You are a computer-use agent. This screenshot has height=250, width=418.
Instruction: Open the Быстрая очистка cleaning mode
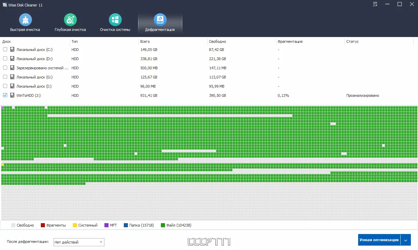coord(25,23)
